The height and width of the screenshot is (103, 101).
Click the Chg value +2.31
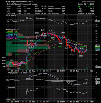(x=92, y=9)
